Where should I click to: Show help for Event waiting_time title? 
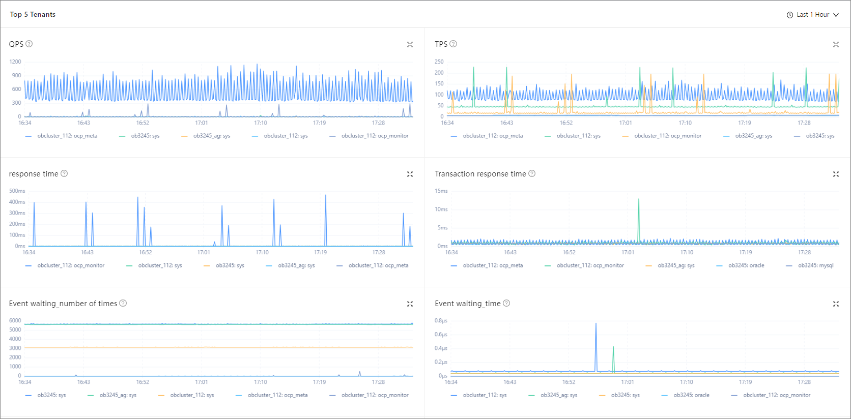tap(506, 303)
